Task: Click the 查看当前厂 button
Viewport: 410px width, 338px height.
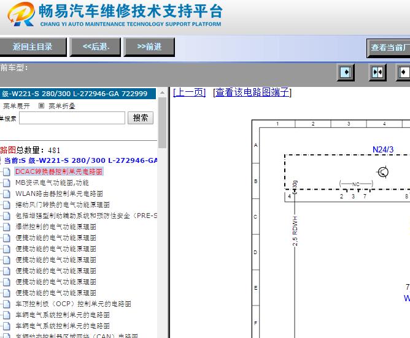Action: tap(389, 48)
